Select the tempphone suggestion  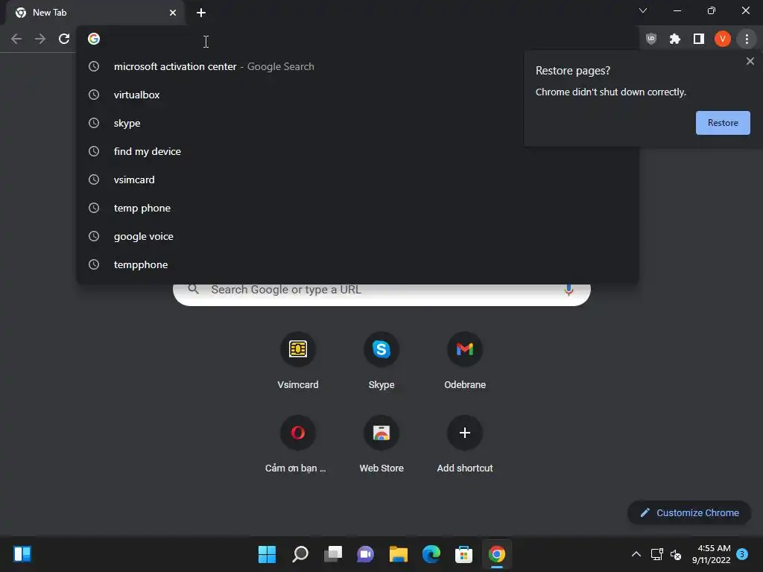tap(358, 264)
